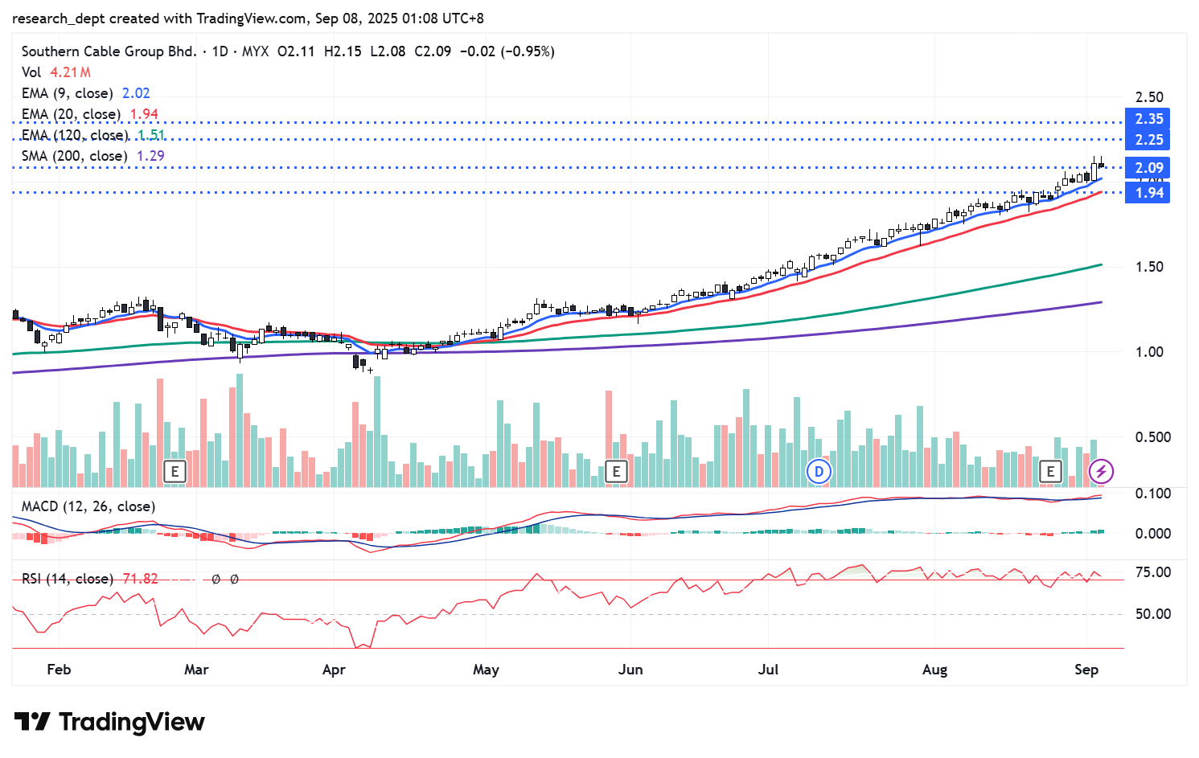Click the EMA (120, close) indicator label
The height and width of the screenshot is (758, 1199).
pos(74,135)
